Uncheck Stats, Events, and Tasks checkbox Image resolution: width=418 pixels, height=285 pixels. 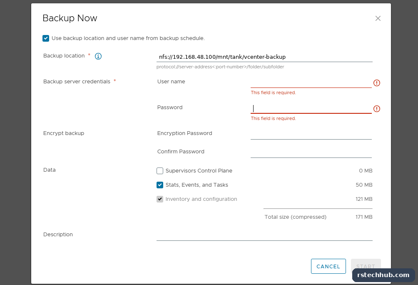tap(160, 185)
